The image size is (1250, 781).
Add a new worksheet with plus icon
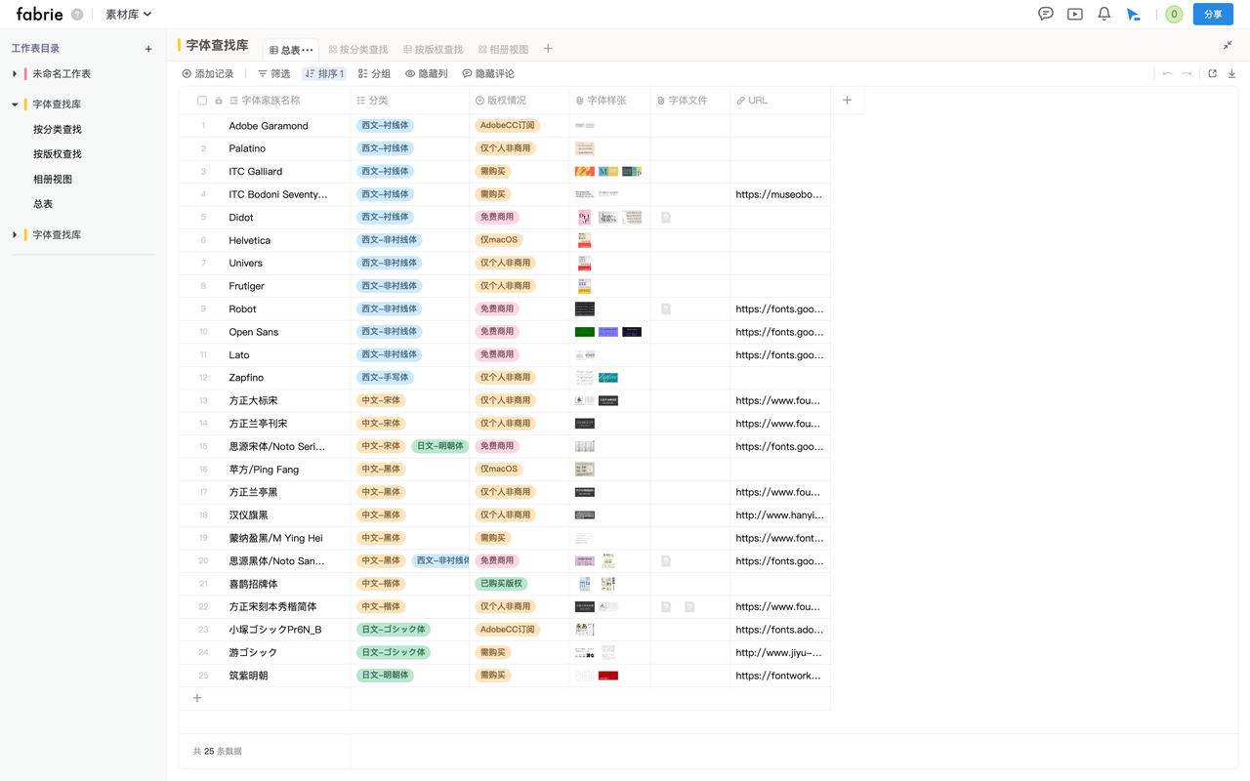pyautogui.click(x=148, y=49)
